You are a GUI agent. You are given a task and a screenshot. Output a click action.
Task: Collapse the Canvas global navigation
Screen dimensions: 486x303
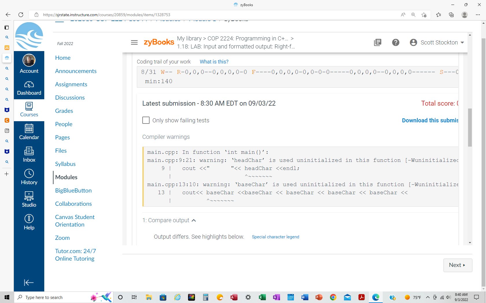(x=29, y=283)
